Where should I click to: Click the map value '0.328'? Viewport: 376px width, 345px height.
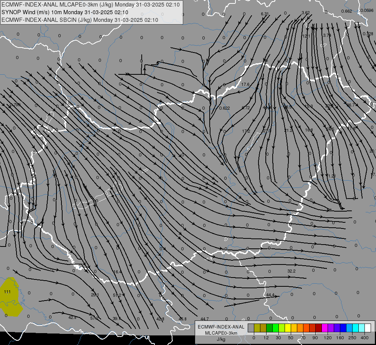tap(368, 34)
